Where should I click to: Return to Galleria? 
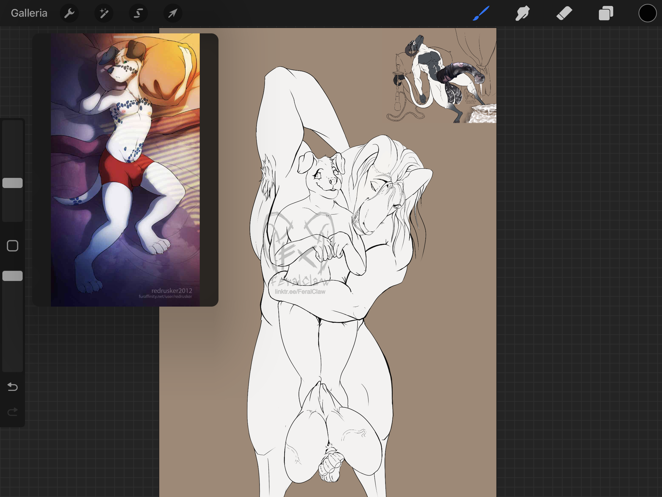coord(29,13)
